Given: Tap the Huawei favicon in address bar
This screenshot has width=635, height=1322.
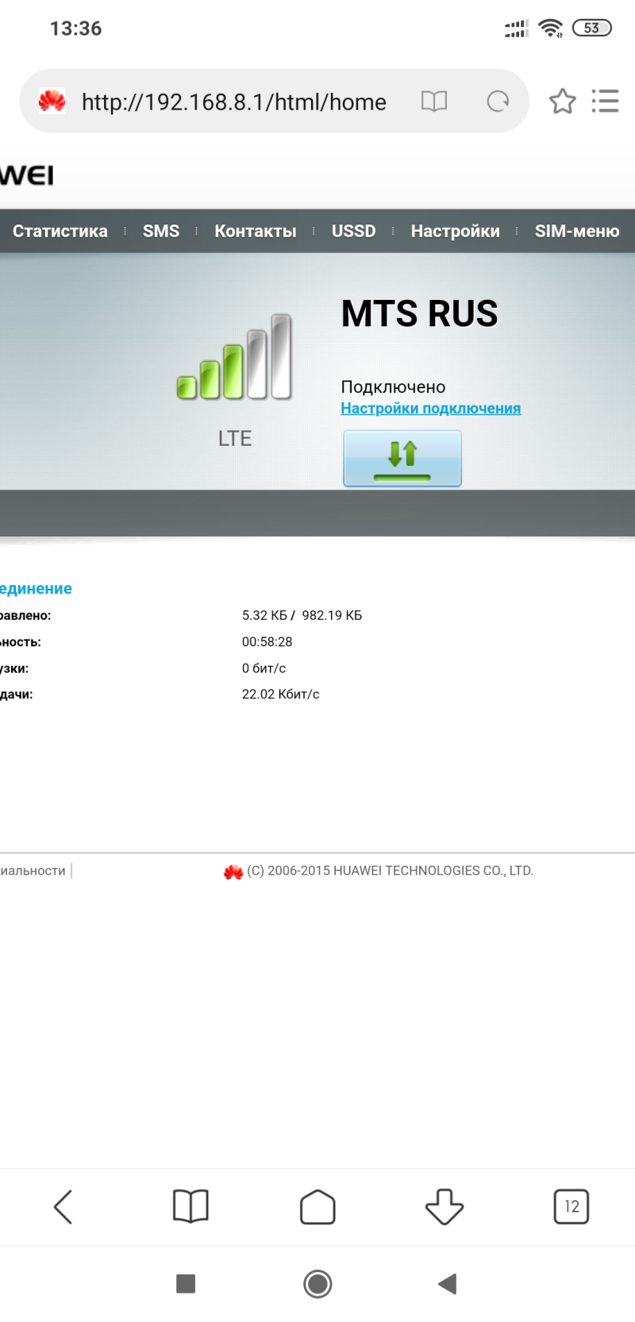Looking at the screenshot, I should (52, 102).
